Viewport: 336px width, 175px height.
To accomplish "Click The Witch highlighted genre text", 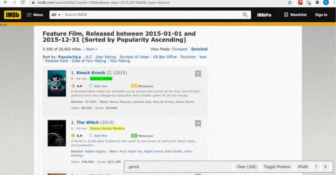I will (x=108, y=128).
